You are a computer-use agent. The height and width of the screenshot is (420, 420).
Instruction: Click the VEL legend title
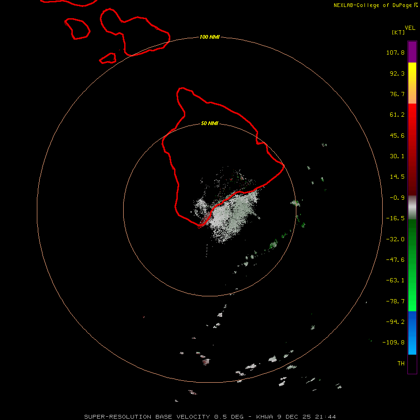(410, 28)
